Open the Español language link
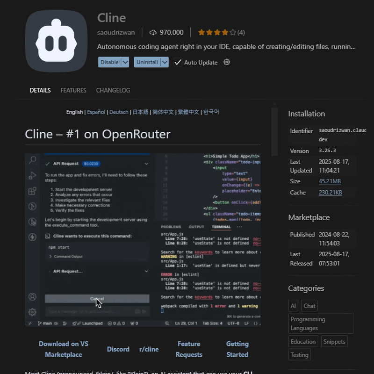Screen dimensions: 374x374 [x=96, y=112]
